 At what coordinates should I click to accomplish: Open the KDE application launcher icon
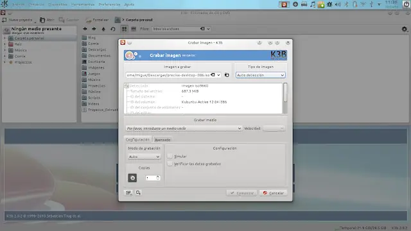click(x=4, y=4)
